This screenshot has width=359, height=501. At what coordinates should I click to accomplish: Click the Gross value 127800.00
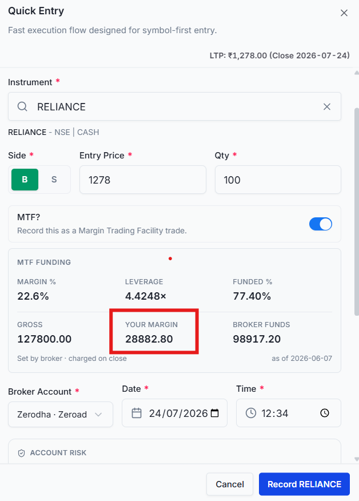click(45, 339)
